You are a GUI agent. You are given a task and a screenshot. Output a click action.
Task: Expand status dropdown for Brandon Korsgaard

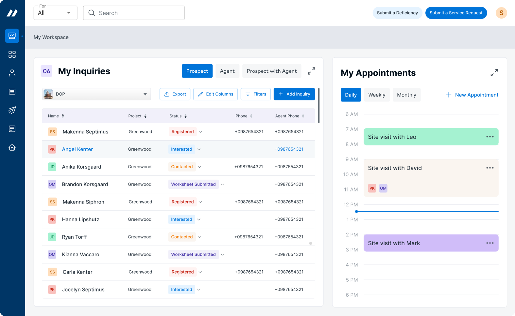tap(222, 185)
